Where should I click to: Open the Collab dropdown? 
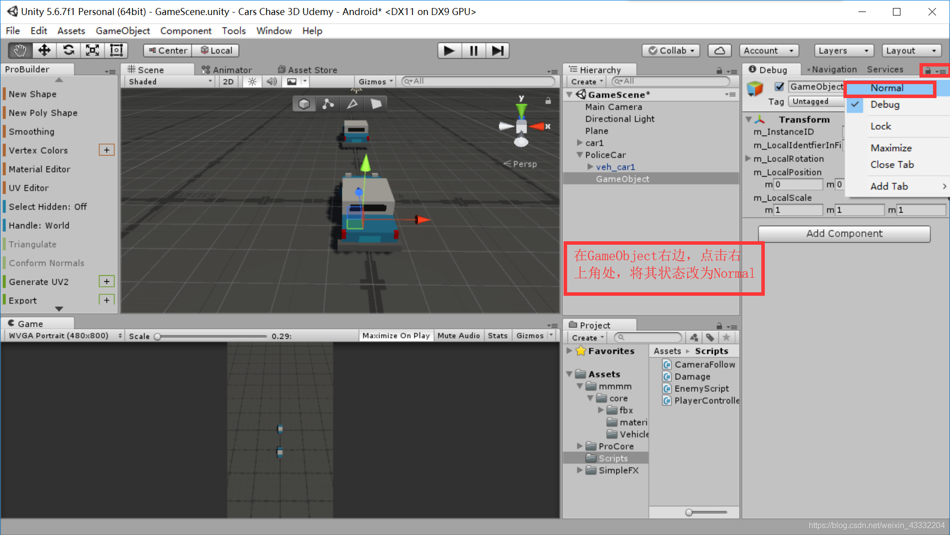(672, 51)
